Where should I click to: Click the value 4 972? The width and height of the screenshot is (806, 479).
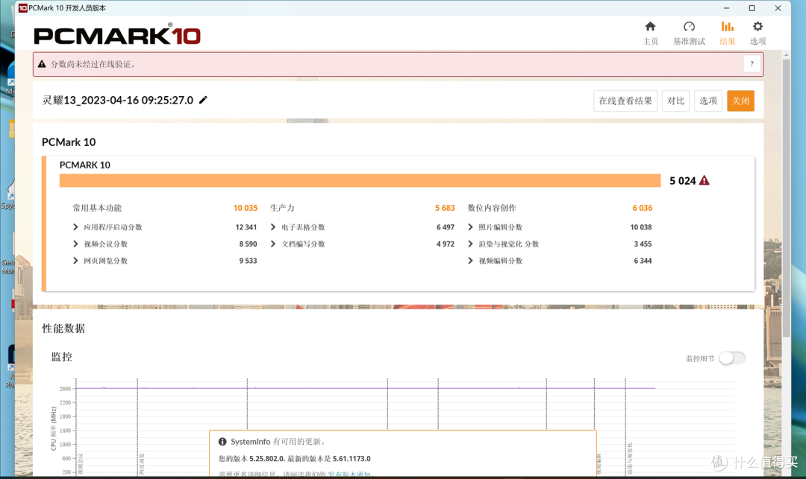[x=445, y=244]
